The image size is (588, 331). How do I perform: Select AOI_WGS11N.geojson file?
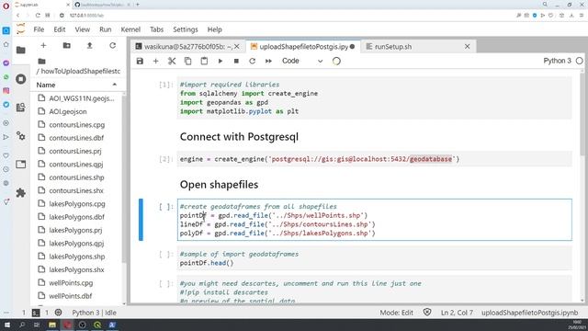click(77, 98)
